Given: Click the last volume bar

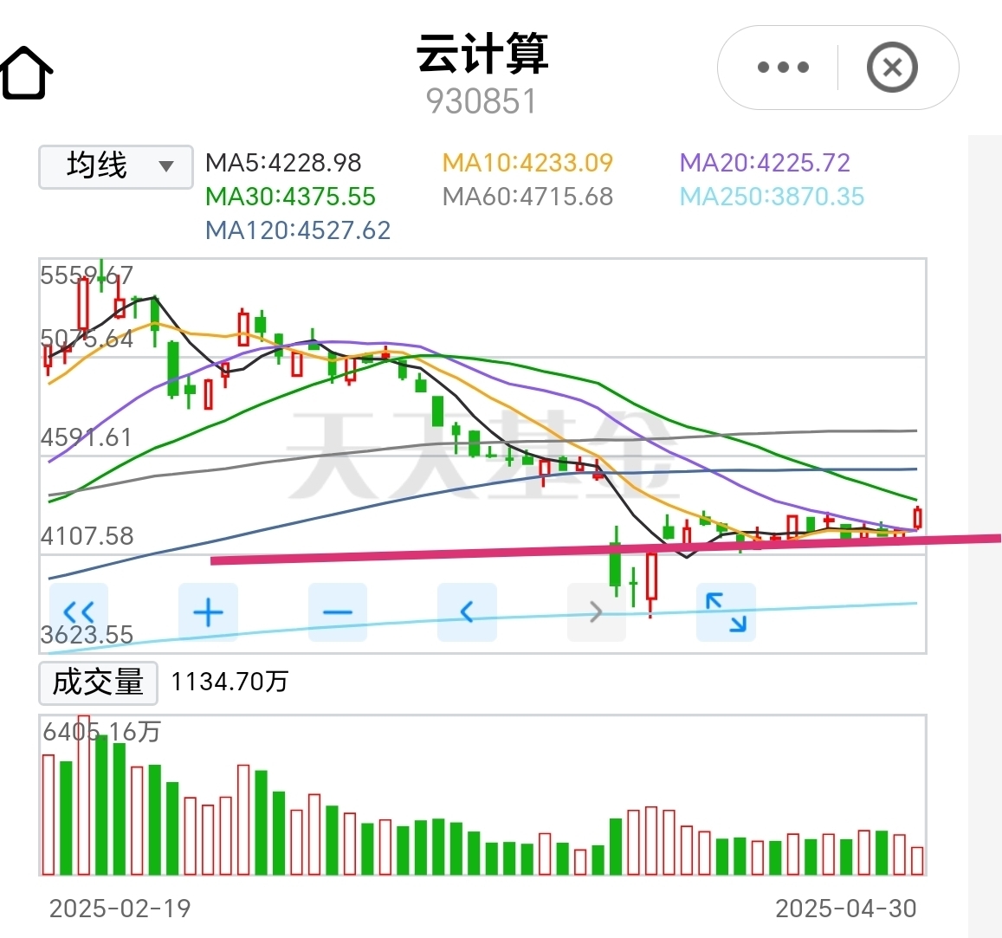Looking at the screenshot, I should 917,861.
